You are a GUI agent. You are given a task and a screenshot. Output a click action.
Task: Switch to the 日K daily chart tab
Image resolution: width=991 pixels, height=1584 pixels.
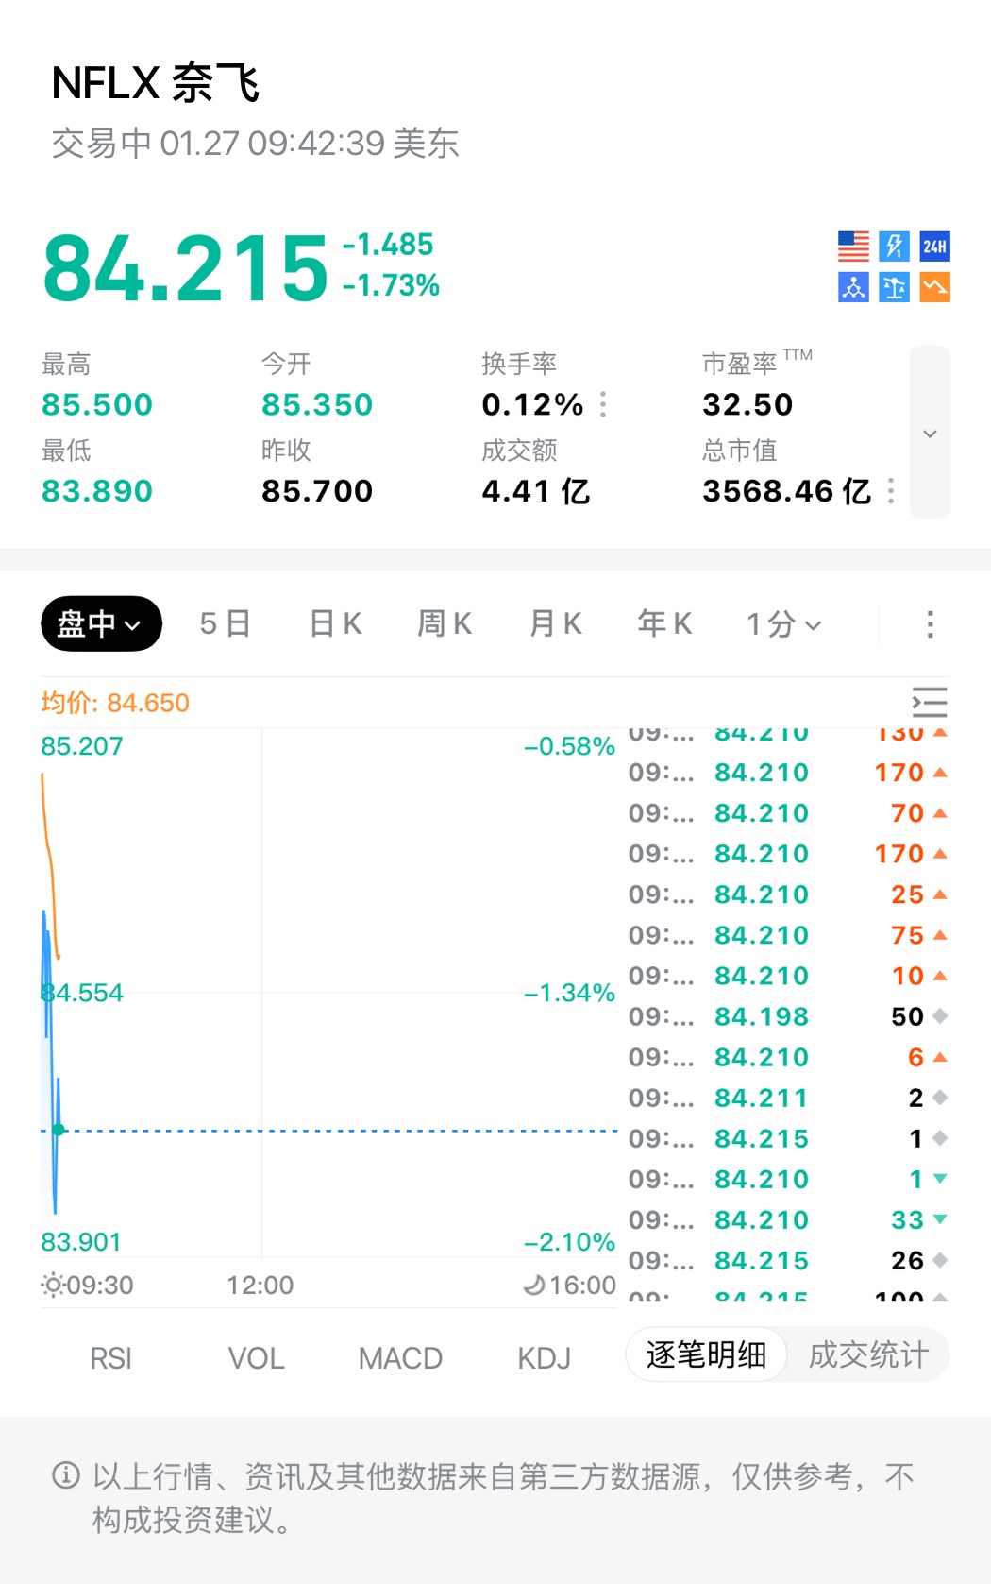point(335,624)
